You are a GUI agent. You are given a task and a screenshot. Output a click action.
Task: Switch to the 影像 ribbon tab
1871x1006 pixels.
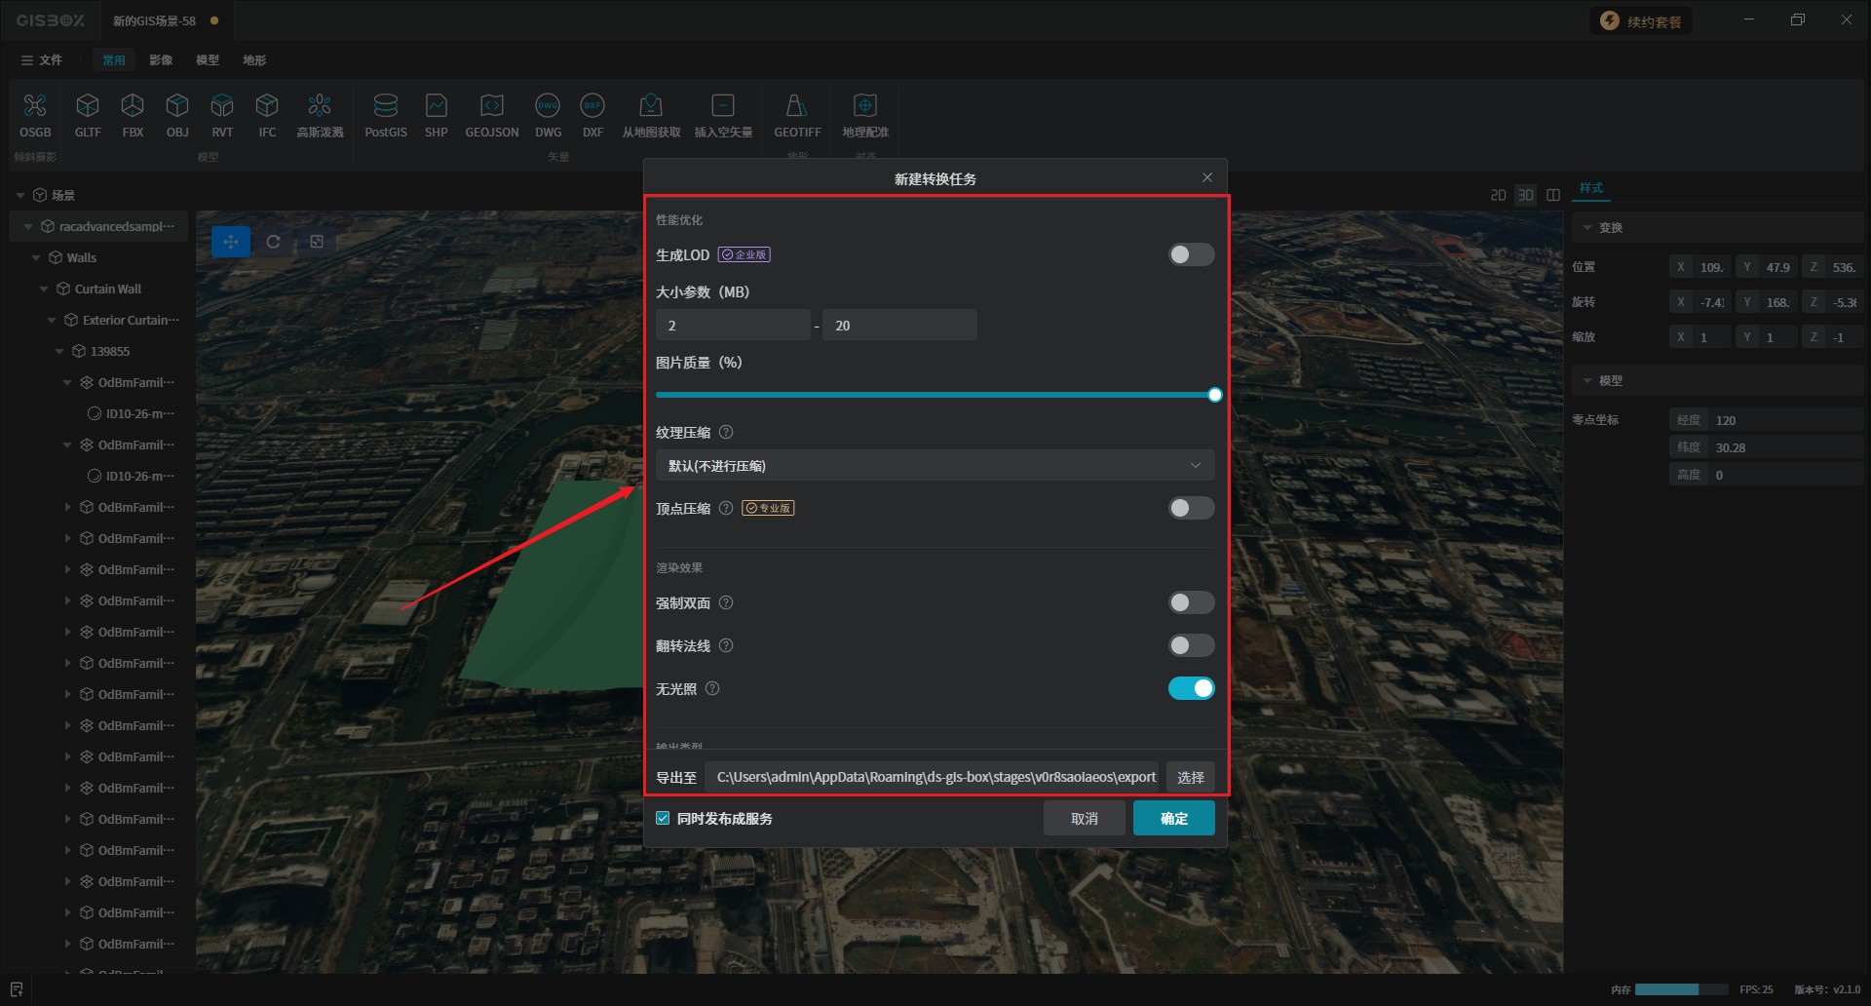pos(161,60)
